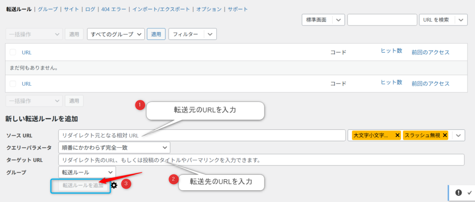475x202 pixels.
Task: Toggle the select-all checkbox in table footer
Action: click(x=13, y=83)
